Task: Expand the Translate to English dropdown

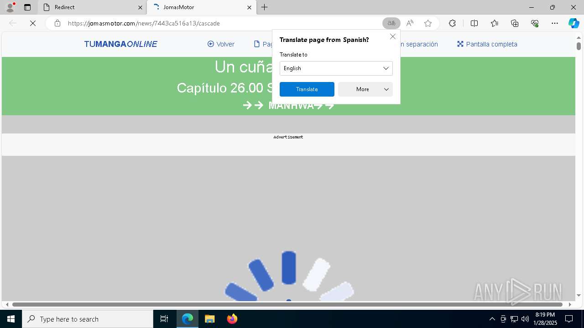Action: (336, 68)
